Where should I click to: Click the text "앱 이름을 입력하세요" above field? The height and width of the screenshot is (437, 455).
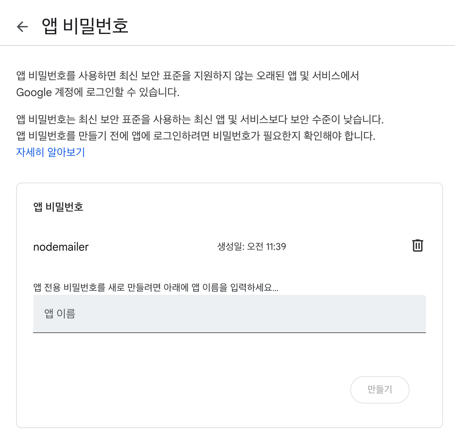[232, 287]
